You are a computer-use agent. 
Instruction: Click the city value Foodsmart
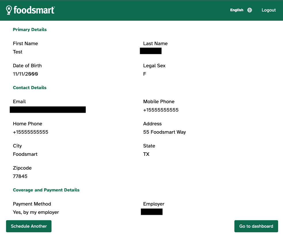25,154
